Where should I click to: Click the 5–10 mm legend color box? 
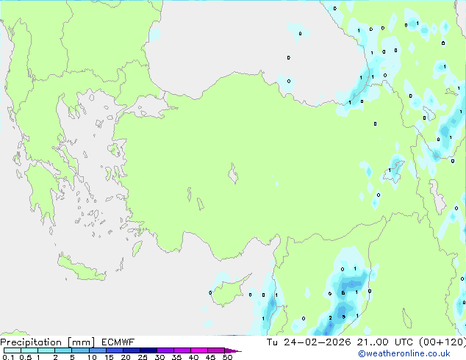(x=80, y=350)
